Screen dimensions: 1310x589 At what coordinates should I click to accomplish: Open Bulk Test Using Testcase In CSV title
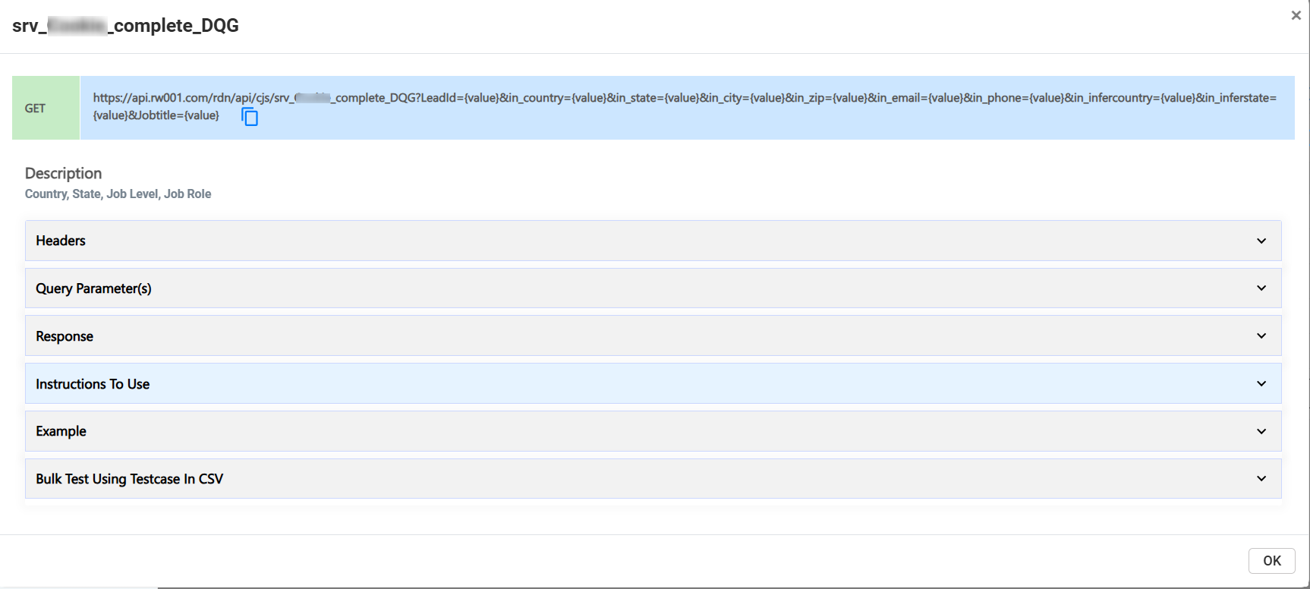129,479
